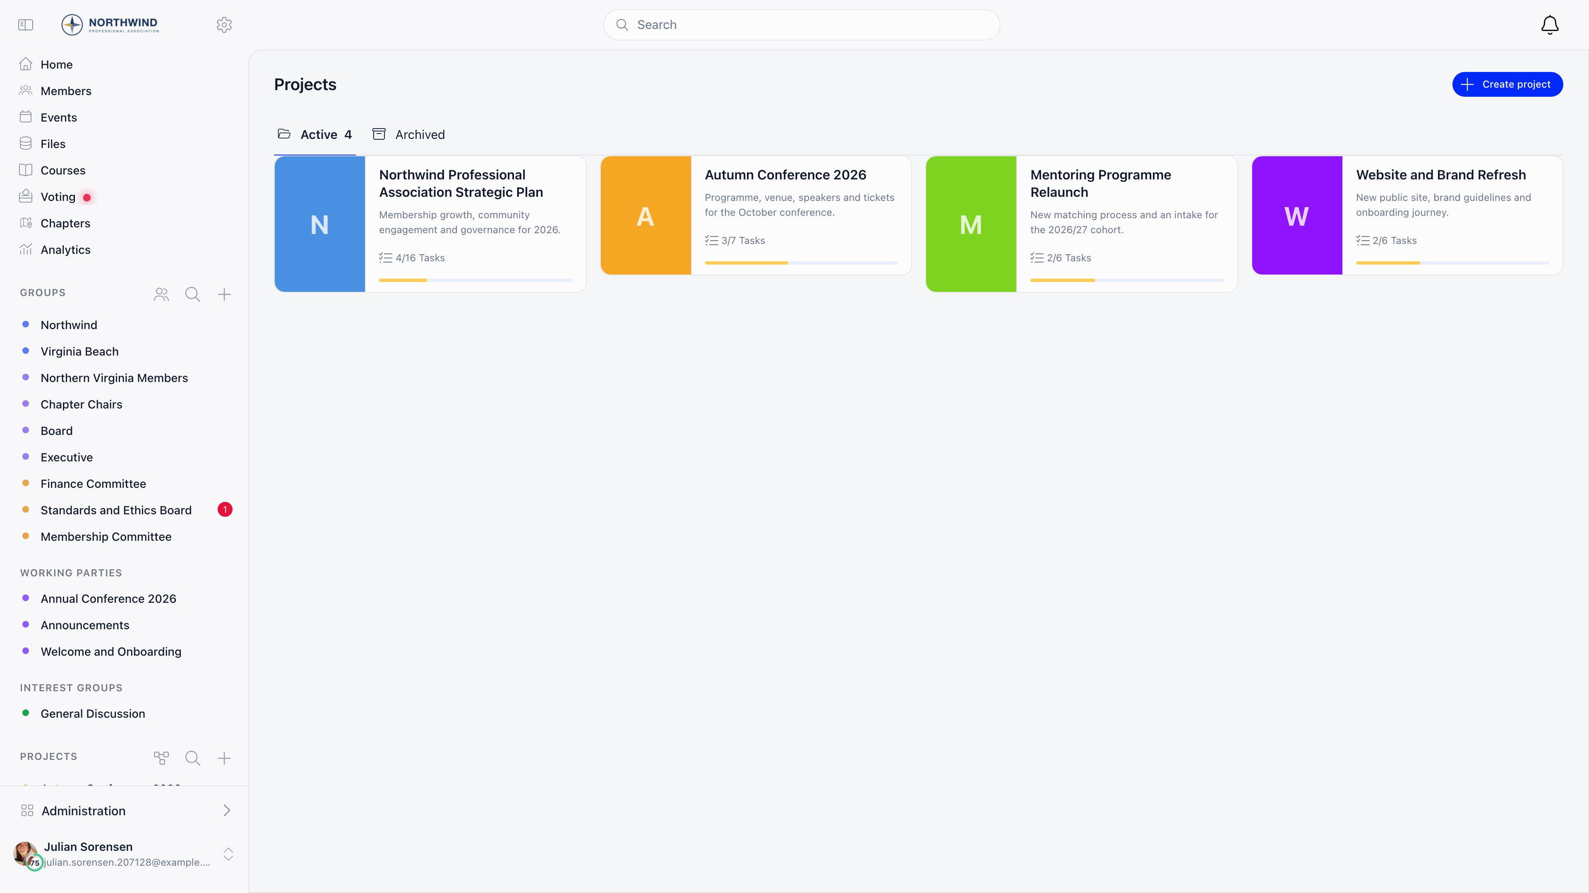Open Annual Conference 2026 working party
Screen dimensions: 1589x893
click(x=125, y=598)
